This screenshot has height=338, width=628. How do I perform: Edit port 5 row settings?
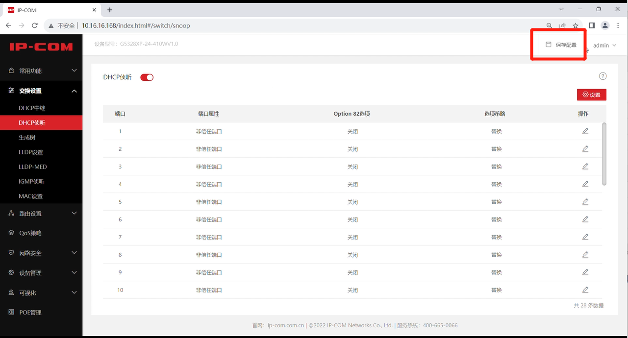pyautogui.click(x=585, y=202)
